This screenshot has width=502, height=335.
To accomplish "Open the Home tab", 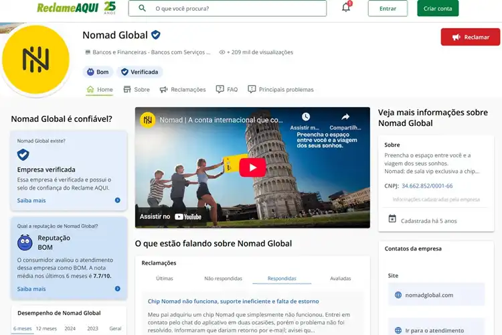I will pos(100,89).
